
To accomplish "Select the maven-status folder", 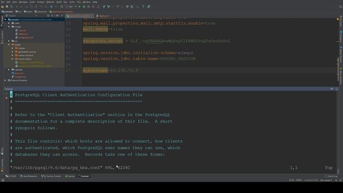I will point(23,59).
